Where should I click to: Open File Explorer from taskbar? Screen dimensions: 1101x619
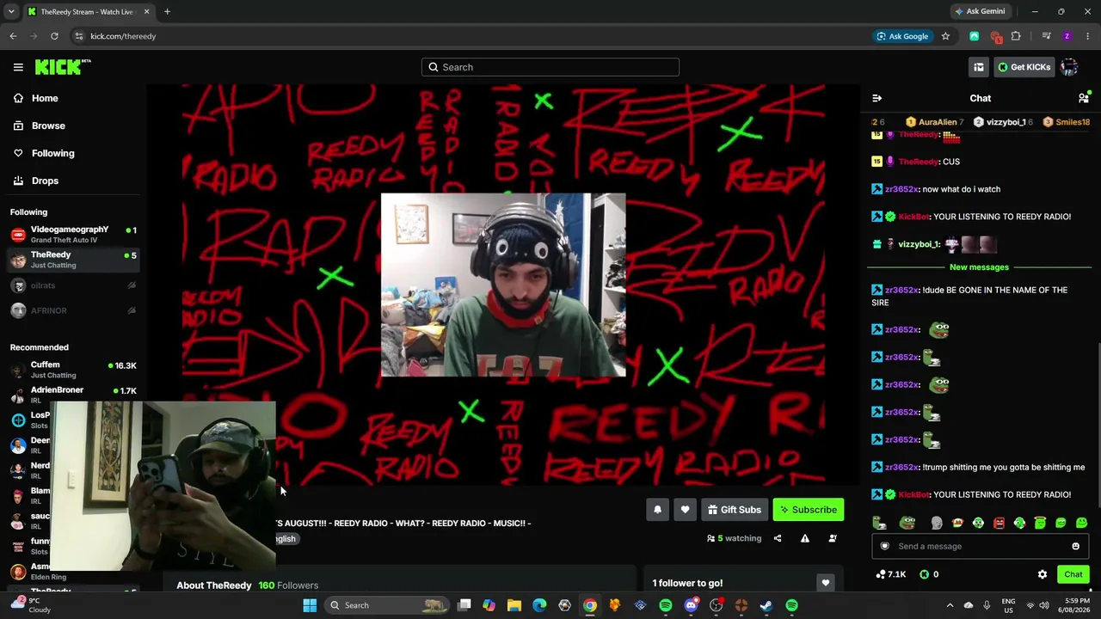click(x=514, y=605)
